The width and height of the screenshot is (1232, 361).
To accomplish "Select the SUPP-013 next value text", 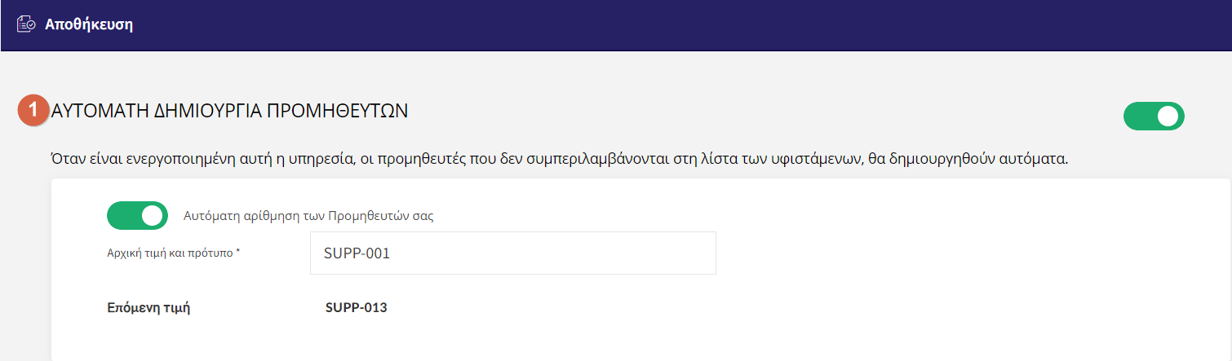I will pyautogui.click(x=356, y=308).
